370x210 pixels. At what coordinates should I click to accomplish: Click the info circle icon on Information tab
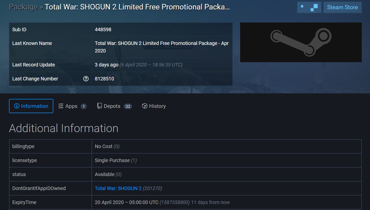point(17,106)
